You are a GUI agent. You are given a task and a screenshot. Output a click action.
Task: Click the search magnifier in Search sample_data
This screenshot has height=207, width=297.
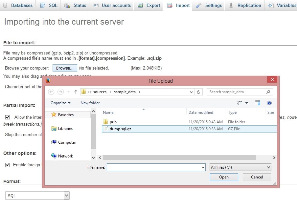point(268,92)
